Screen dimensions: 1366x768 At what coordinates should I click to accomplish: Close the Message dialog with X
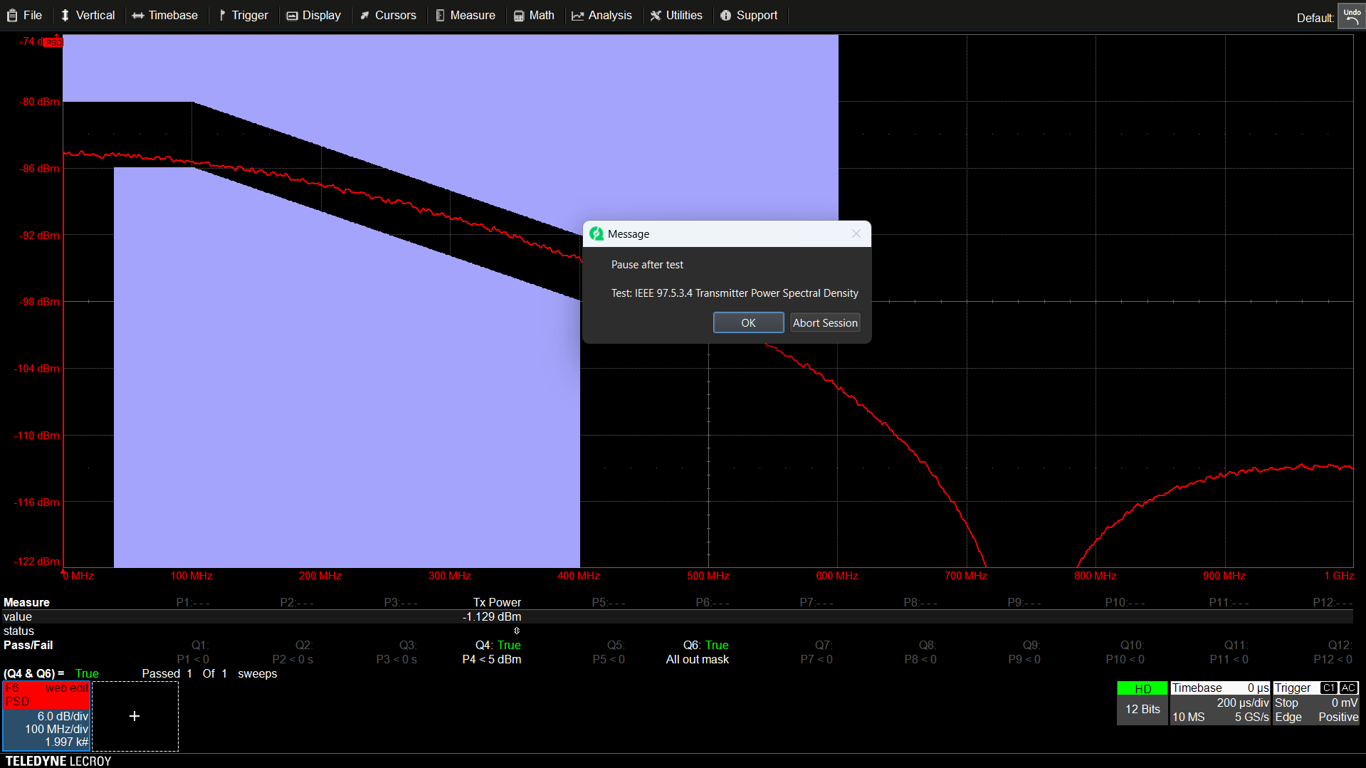click(x=856, y=233)
